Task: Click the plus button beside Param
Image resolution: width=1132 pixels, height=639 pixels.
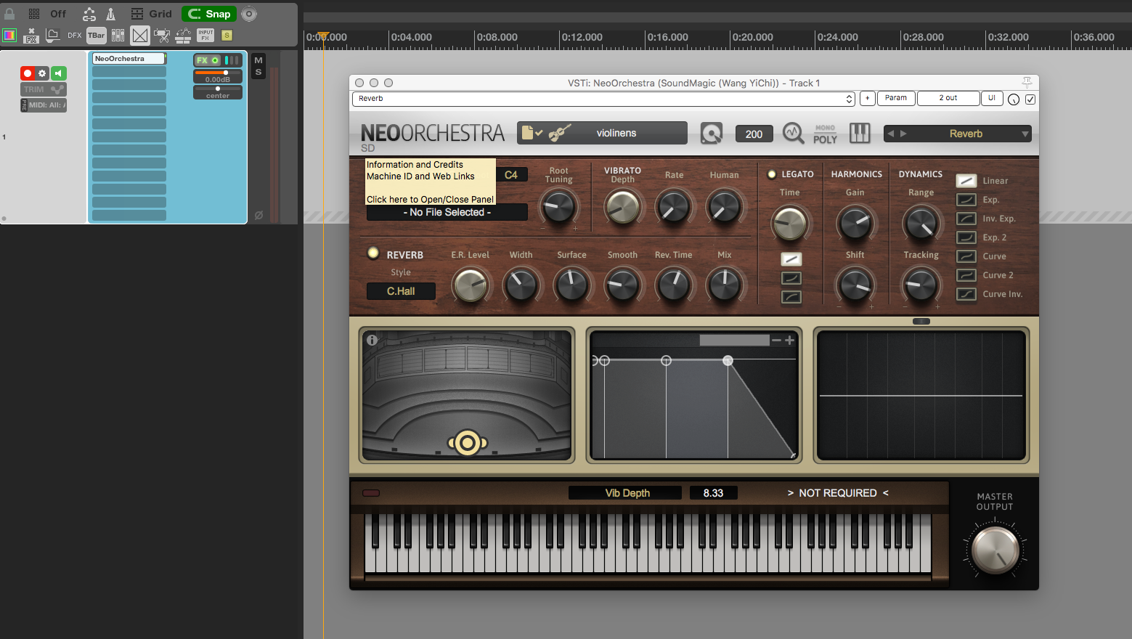Action: tap(867, 98)
